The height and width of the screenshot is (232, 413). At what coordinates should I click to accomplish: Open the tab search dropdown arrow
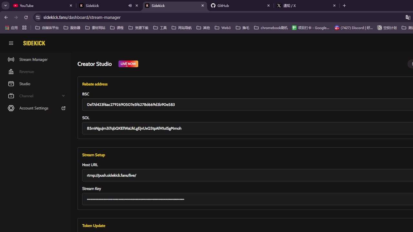(x=5, y=6)
